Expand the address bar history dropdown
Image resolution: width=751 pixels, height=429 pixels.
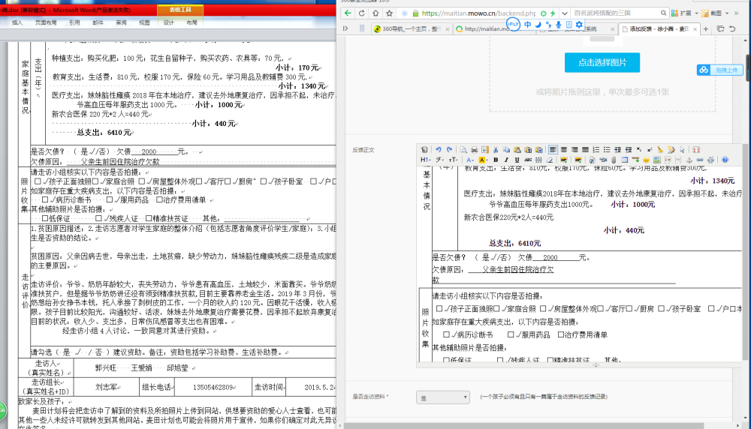click(x=565, y=13)
